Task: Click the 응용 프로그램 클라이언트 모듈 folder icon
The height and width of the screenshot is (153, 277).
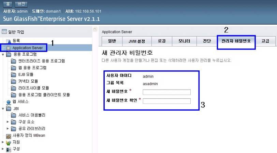Action: click(13, 95)
